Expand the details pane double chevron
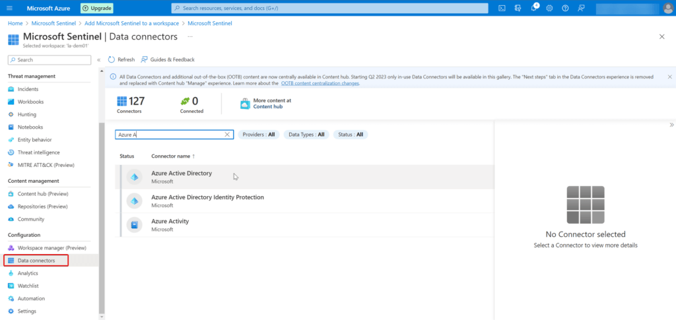Image resolution: width=676 pixels, height=320 pixels. [x=671, y=125]
